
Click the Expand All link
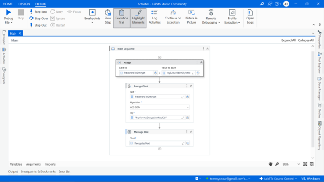(x=288, y=40)
